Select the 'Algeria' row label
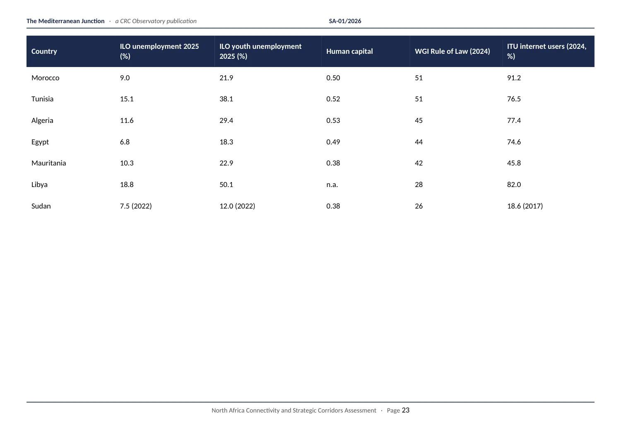 (42, 120)
